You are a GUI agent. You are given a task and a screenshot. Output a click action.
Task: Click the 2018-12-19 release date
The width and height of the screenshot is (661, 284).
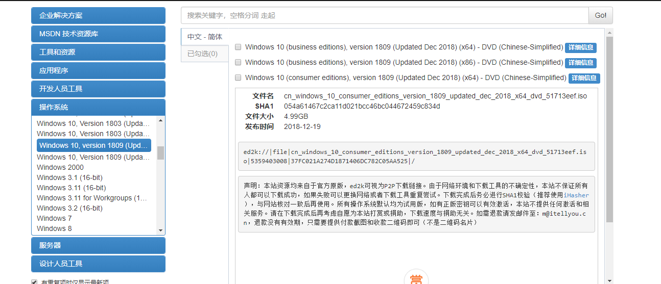[x=302, y=126]
